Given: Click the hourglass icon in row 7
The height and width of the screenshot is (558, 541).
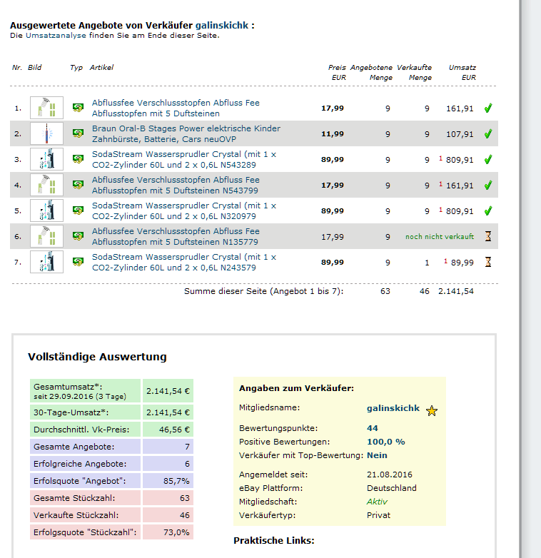Looking at the screenshot, I should (488, 262).
